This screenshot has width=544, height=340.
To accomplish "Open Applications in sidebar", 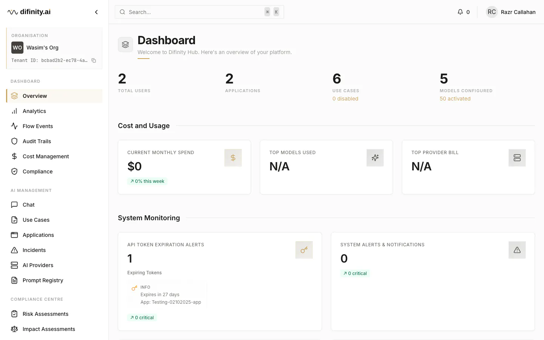I will point(54,235).
